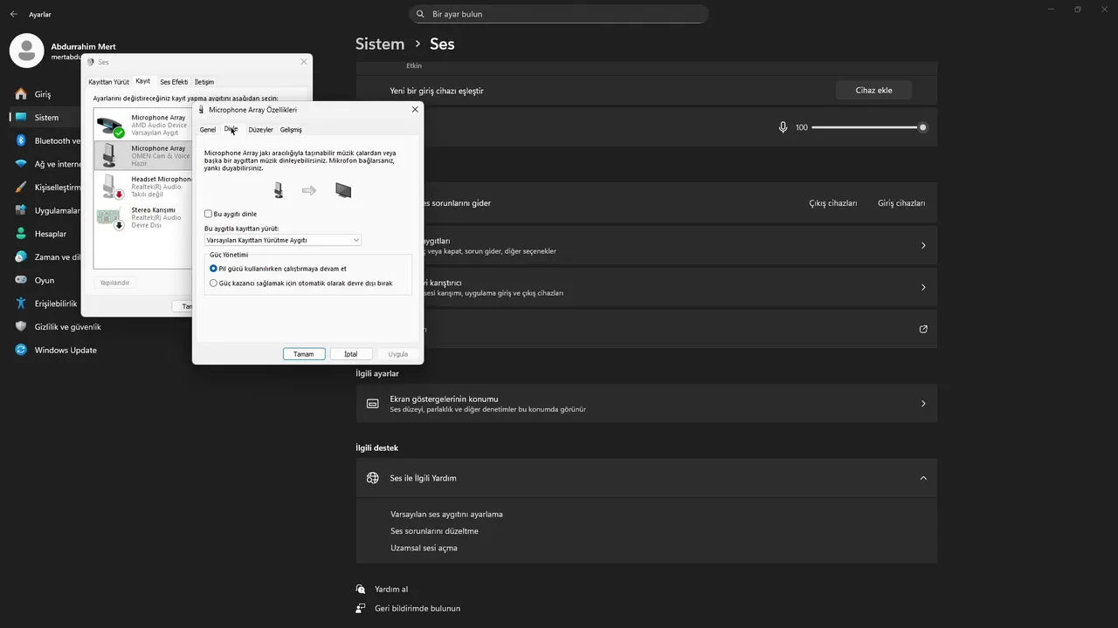The image size is (1118, 628).
Task: Open Windows Update icon in sidebar
Action: coord(21,350)
